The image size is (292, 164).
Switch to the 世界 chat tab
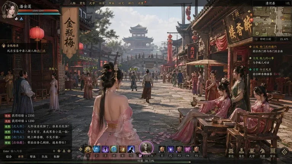[21, 157]
